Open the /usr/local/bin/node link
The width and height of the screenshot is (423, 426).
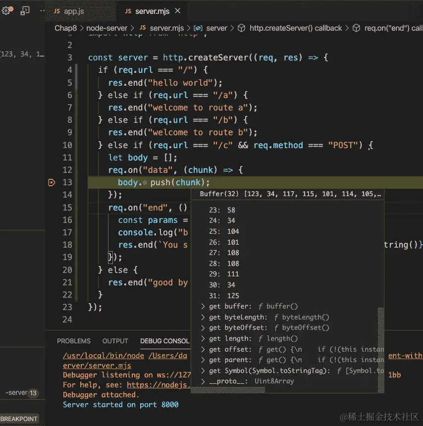tap(104, 356)
